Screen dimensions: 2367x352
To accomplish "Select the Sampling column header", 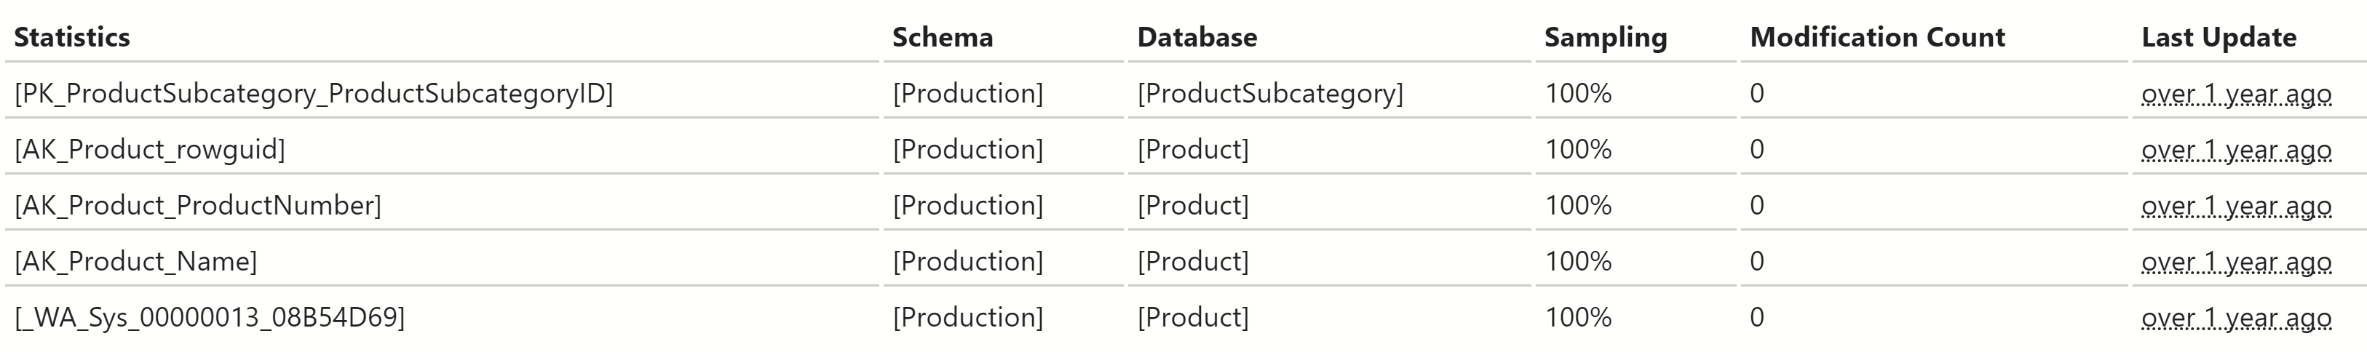I will (x=1605, y=38).
